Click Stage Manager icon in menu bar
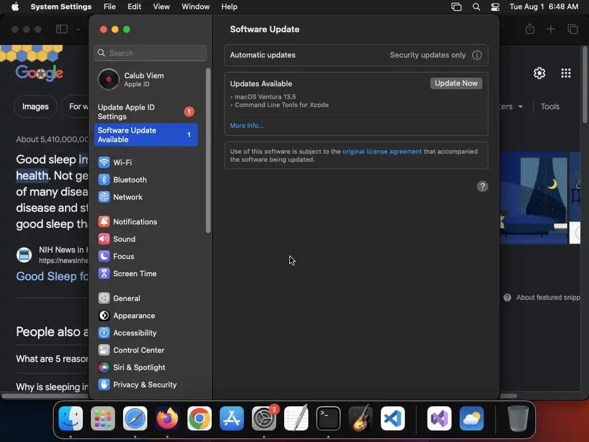The height and width of the screenshot is (442, 589). (x=456, y=7)
